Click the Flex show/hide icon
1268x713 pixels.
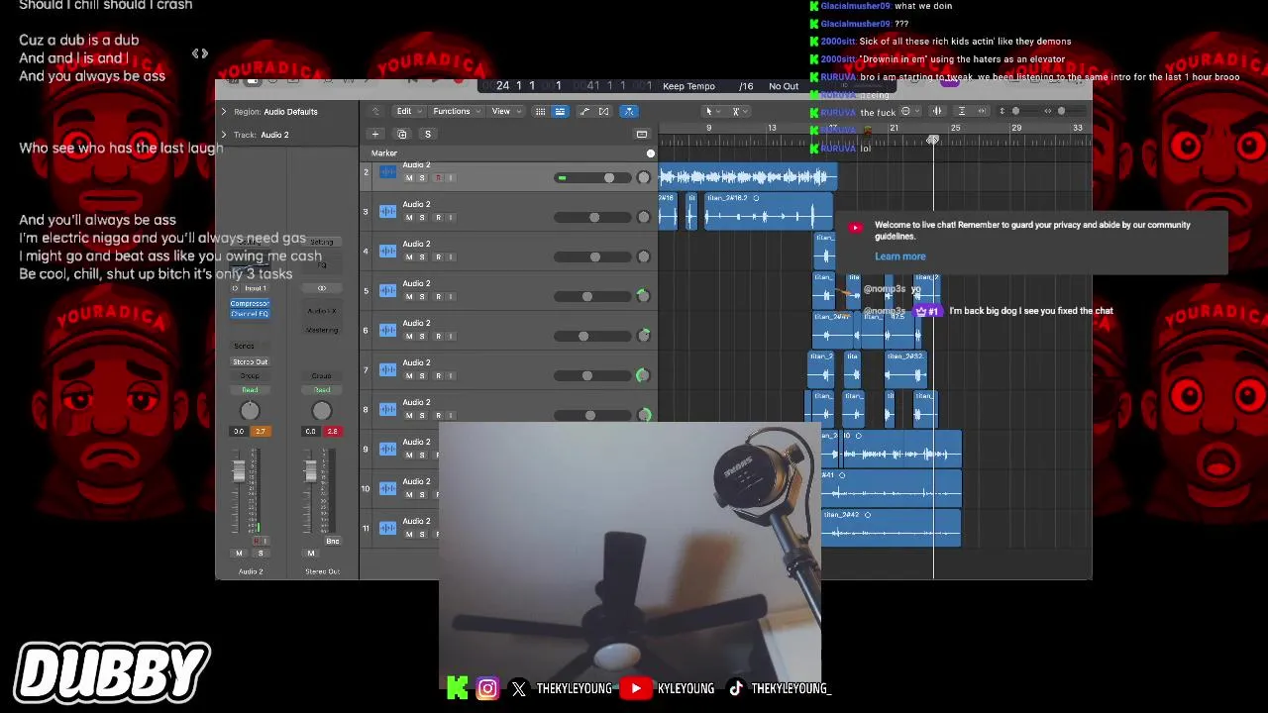(x=604, y=111)
